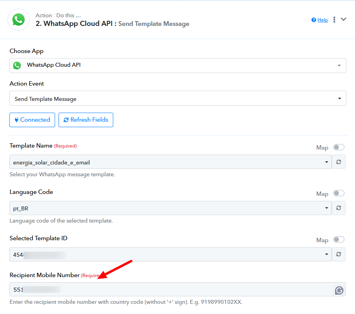
Task: Click the blue help question-mark icon
Action: [314, 20]
